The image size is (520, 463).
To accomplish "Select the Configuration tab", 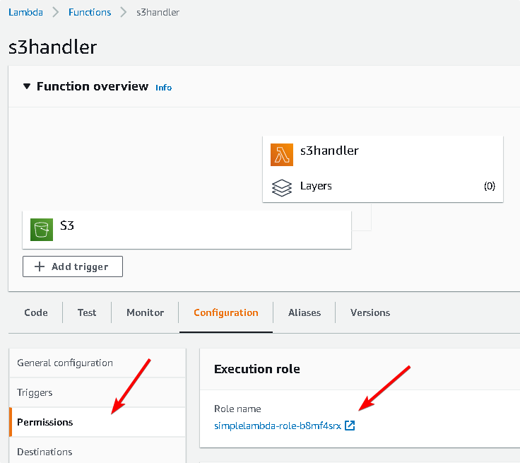I will pos(226,312).
